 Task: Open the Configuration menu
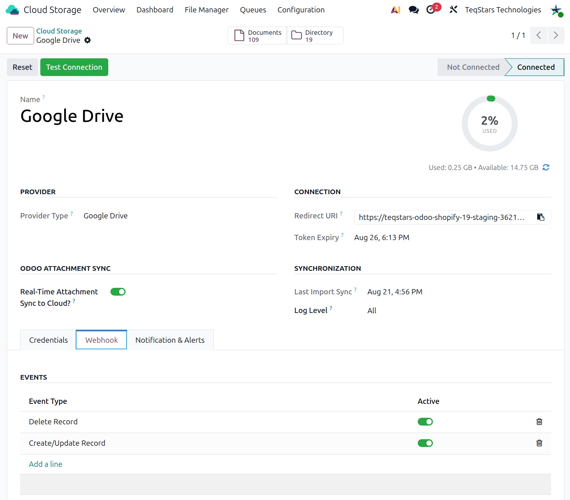tap(301, 10)
